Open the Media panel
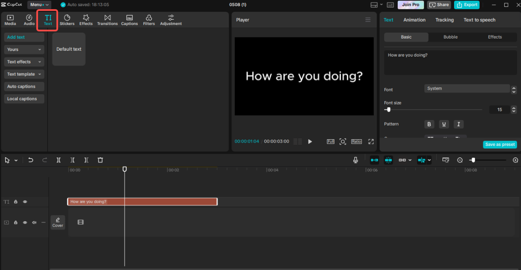The height and width of the screenshot is (270, 521). tap(10, 20)
